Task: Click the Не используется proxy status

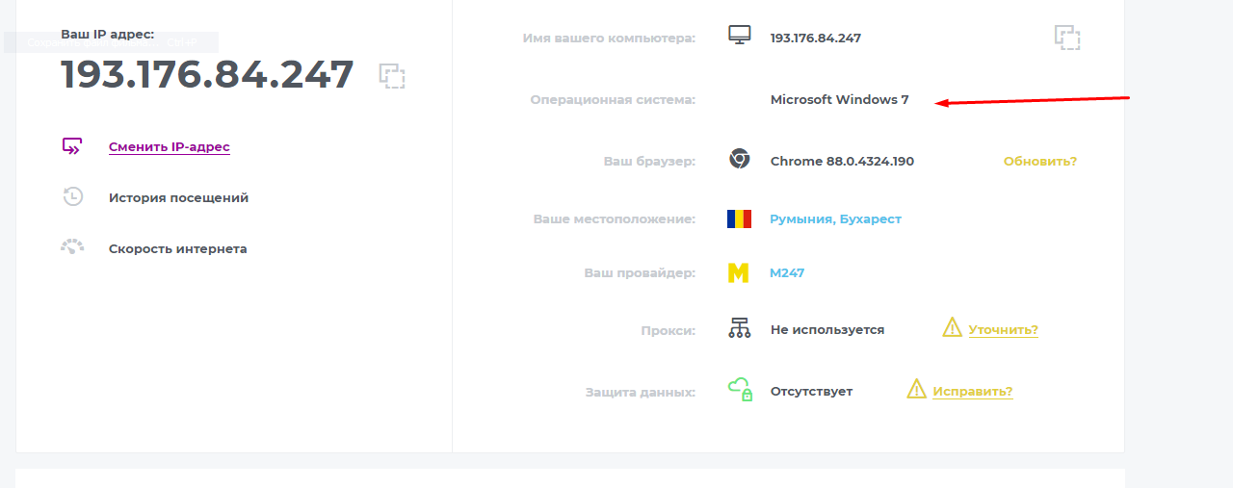Action: point(827,329)
